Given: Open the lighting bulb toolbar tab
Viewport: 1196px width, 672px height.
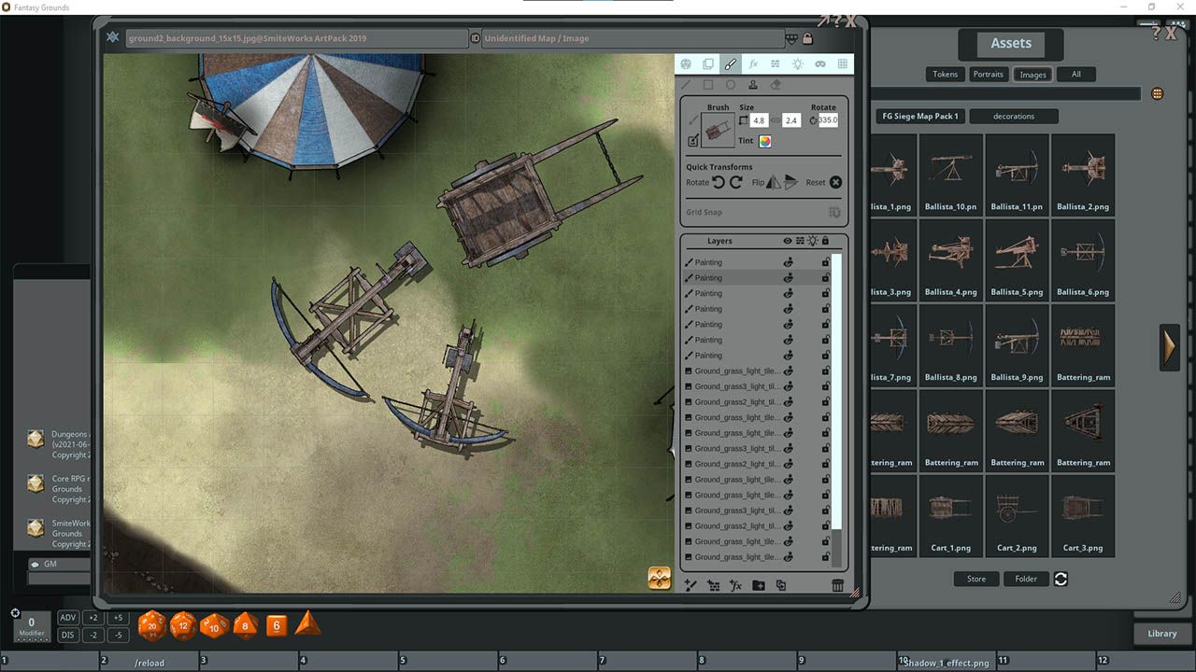Looking at the screenshot, I should coord(797,64).
